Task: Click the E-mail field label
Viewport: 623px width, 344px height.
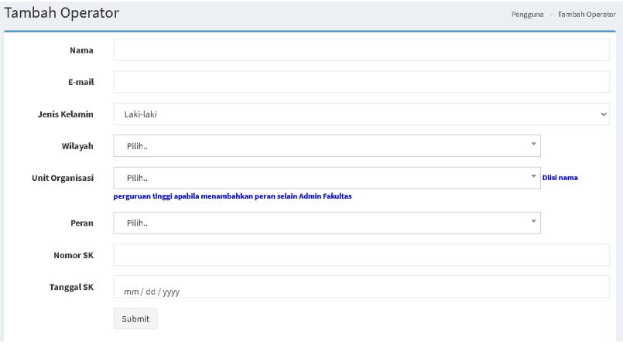Action: 81,82
